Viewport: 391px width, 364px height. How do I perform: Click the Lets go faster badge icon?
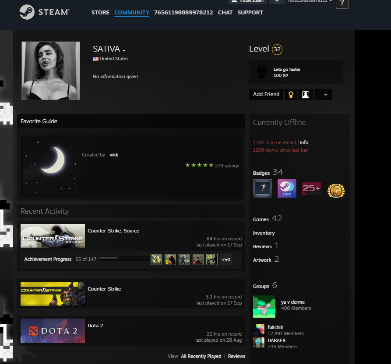pos(262,72)
